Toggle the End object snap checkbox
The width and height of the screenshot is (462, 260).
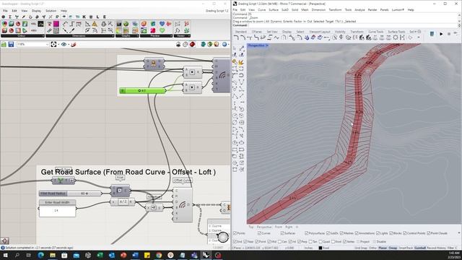[x=235, y=242]
